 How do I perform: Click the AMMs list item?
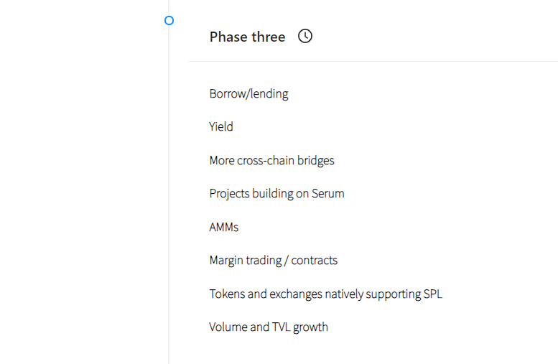[x=224, y=227]
